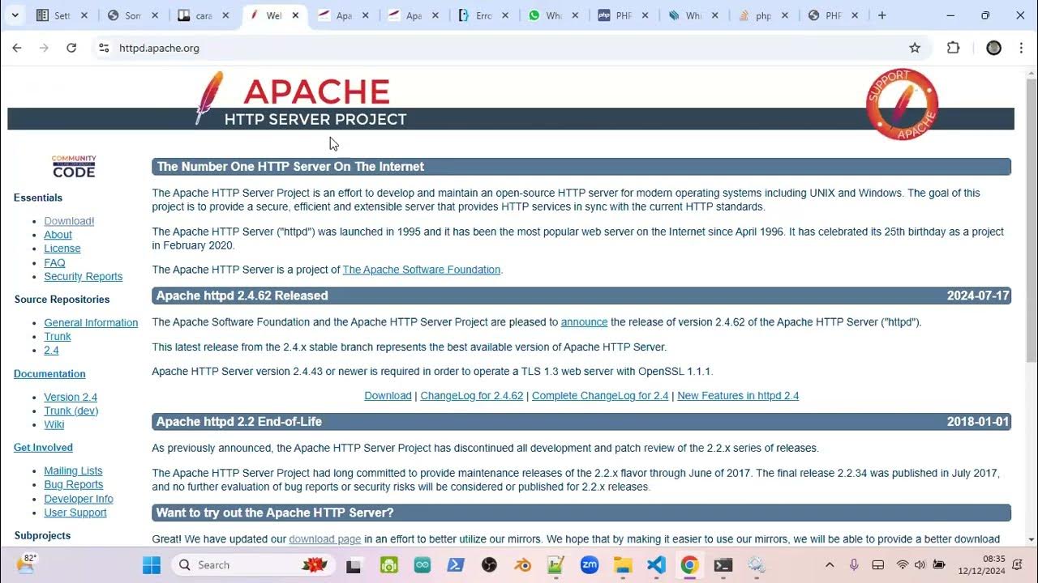Open the Chrome extensions puzzle icon
Image resolution: width=1038 pixels, height=583 pixels.
click(x=954, y=48)
